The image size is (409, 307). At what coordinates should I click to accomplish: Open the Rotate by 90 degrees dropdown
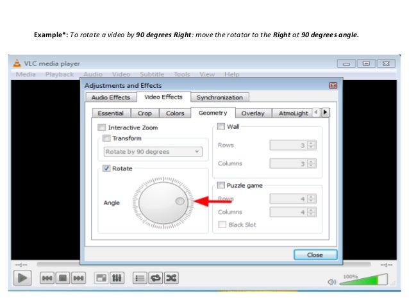pos(153,151)
